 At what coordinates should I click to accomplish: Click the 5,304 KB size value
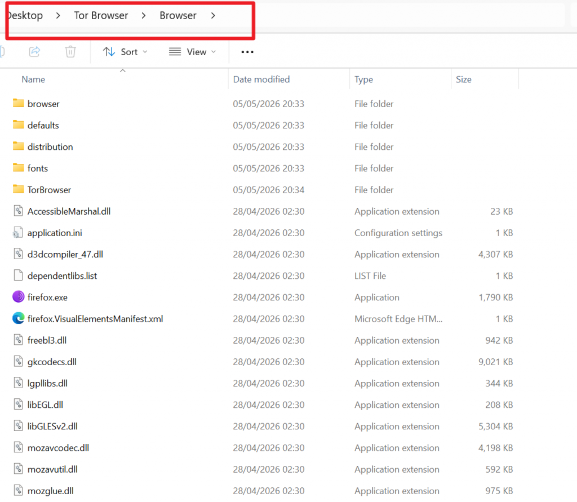(x=495, y=426)
